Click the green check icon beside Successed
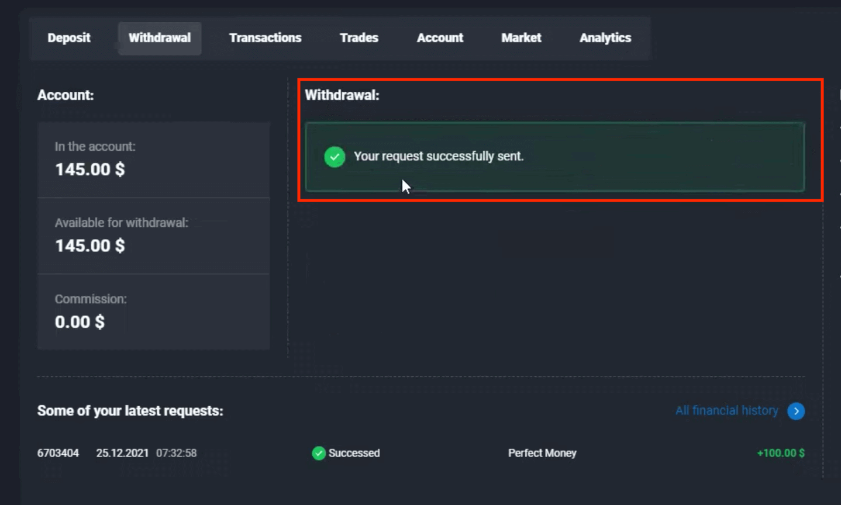The width and height of the screenshot is (841, 505). pos(319,453)
